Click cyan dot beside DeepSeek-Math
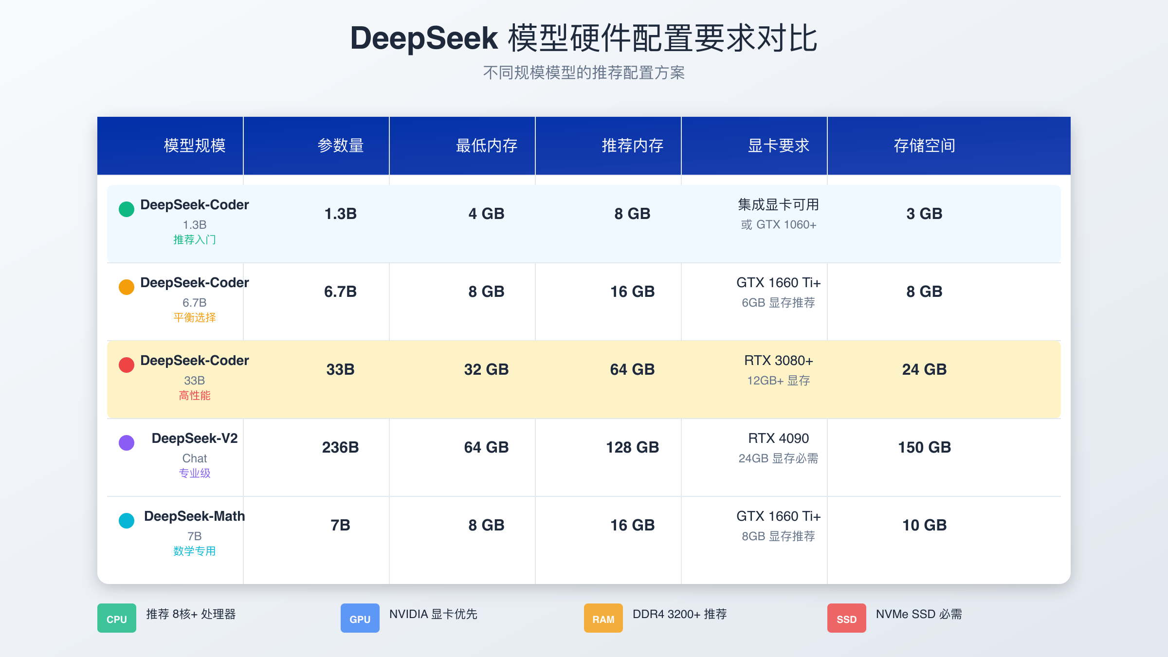This screenshot has width=1168, height=657. point(127,521)
